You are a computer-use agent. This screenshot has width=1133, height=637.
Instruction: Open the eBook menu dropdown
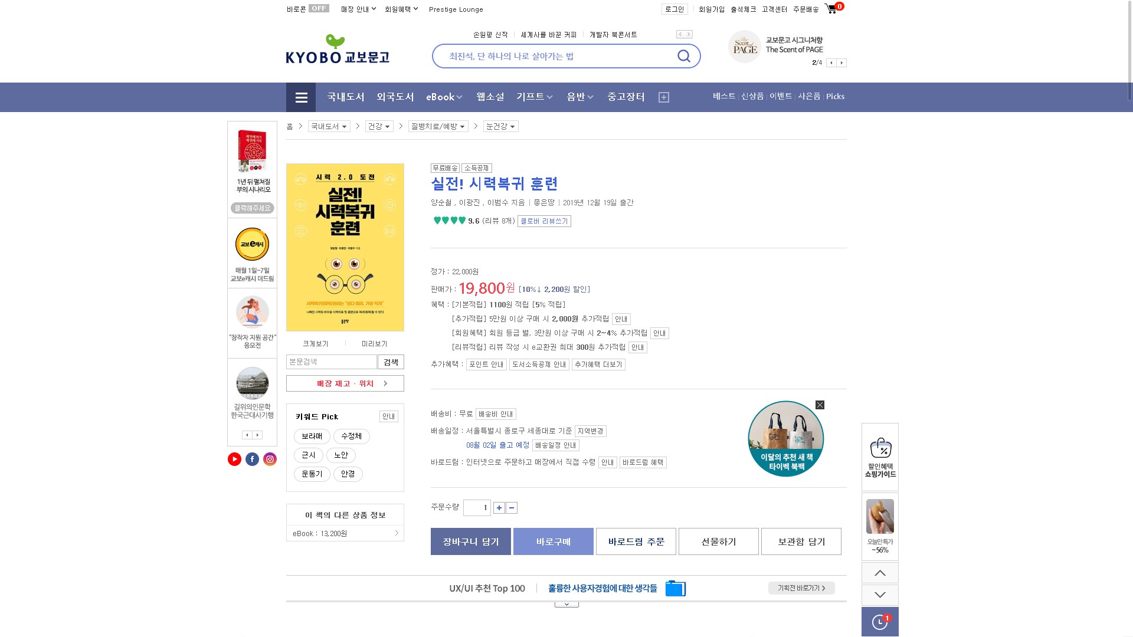pyautogui.click(x=444, y=97)
